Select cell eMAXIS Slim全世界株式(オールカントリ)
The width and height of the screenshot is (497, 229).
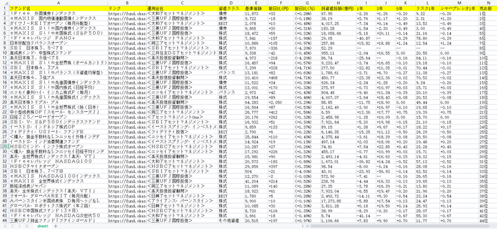click(x=58, y=63)
